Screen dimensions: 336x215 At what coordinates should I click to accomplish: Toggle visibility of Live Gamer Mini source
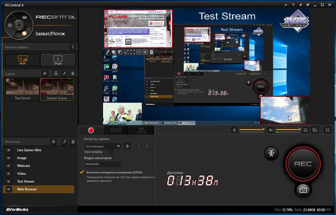(9, 150)
